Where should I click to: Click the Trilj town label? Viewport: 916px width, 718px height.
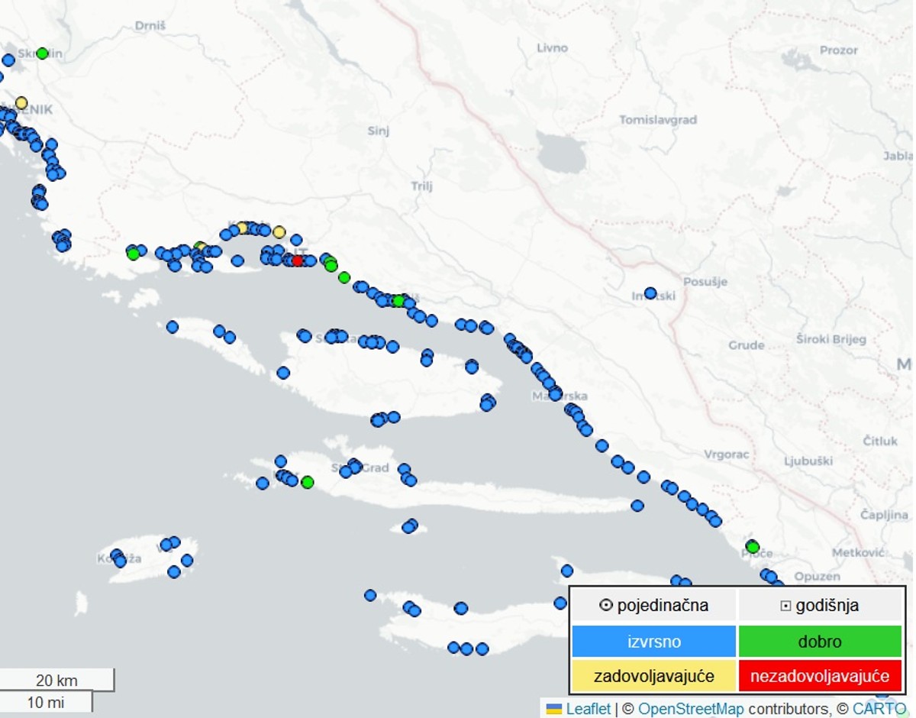coord(421,186)
